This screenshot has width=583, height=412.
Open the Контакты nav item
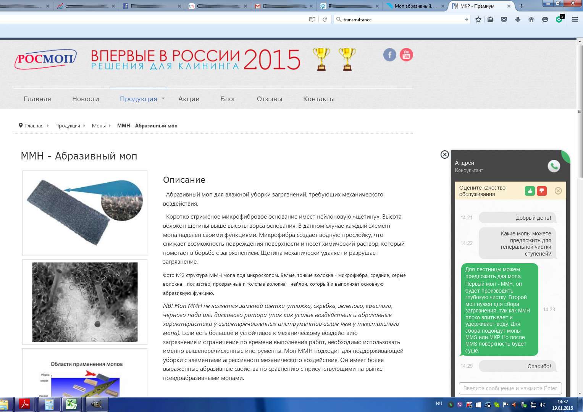coord(319,99)
